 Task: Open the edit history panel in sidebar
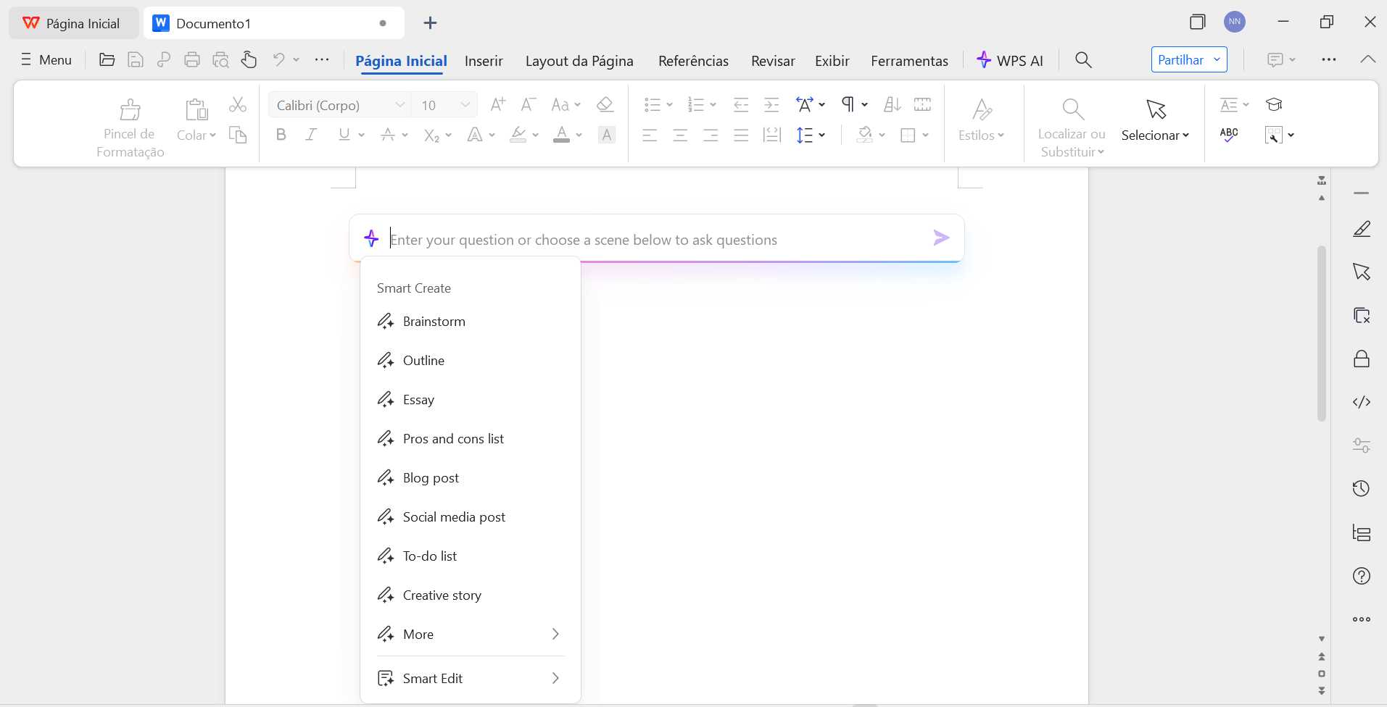(x=1361, y=489)
